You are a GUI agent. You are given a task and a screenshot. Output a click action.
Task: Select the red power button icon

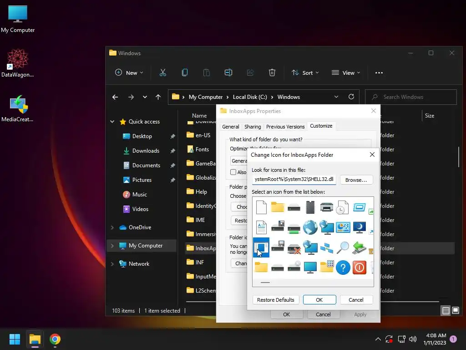click(360, 268)
